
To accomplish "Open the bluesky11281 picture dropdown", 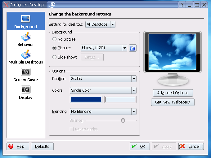I will 104,48.
